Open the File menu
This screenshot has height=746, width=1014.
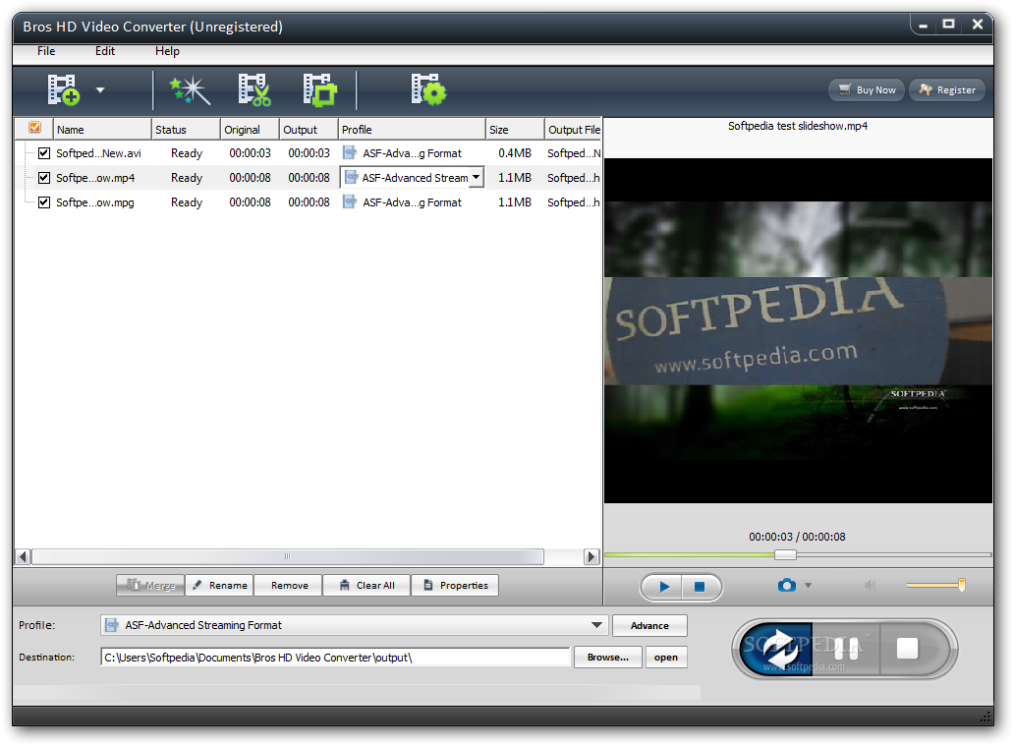point(46,51)
